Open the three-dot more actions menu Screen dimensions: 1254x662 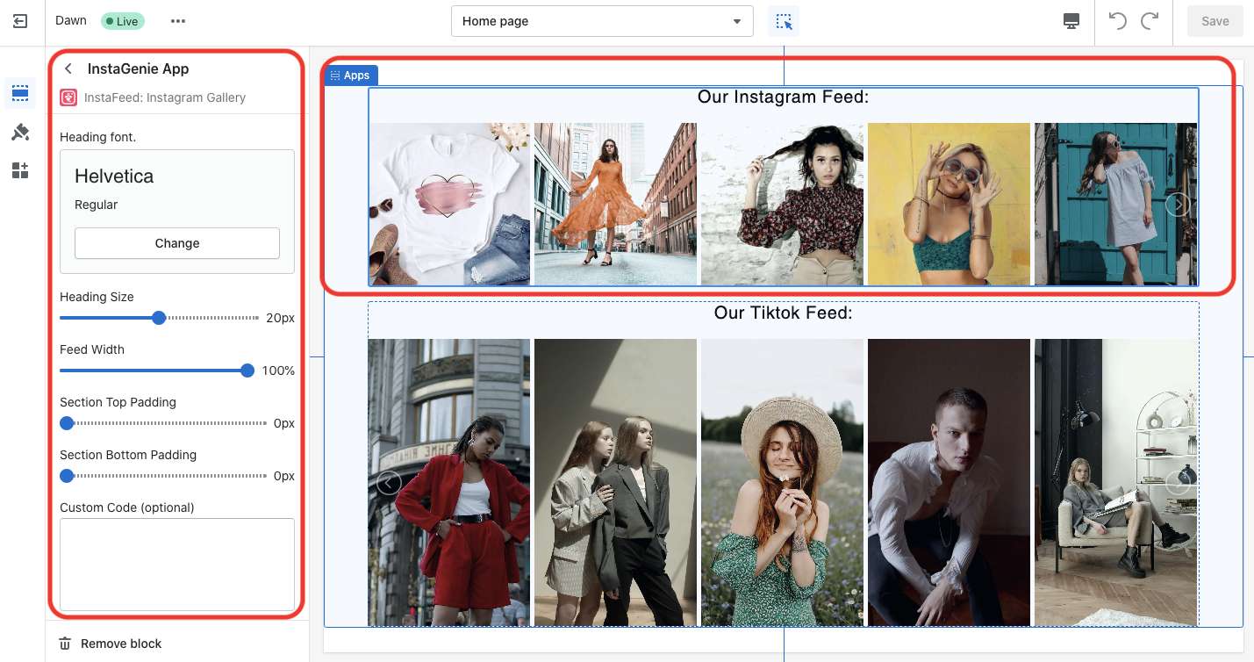pos(178,21)
